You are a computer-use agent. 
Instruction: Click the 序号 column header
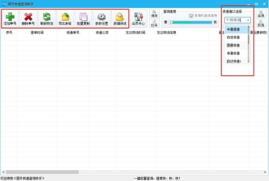pos(9,33)
